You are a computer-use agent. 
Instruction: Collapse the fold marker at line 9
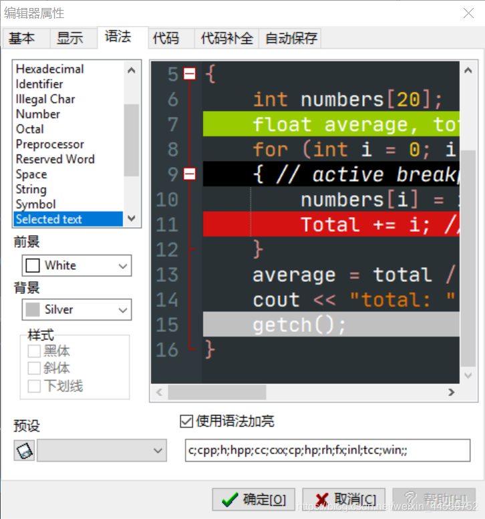190,174
